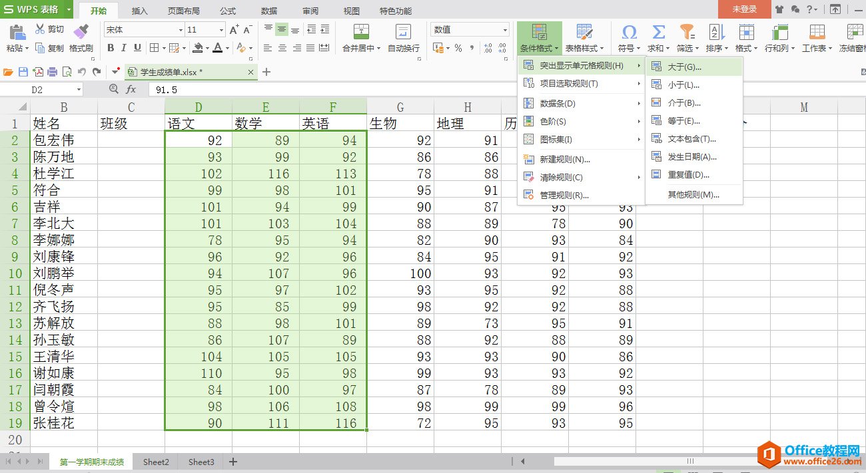
Task: Click the Merge and Center (合并居中) icon
Action: [361, 32]
